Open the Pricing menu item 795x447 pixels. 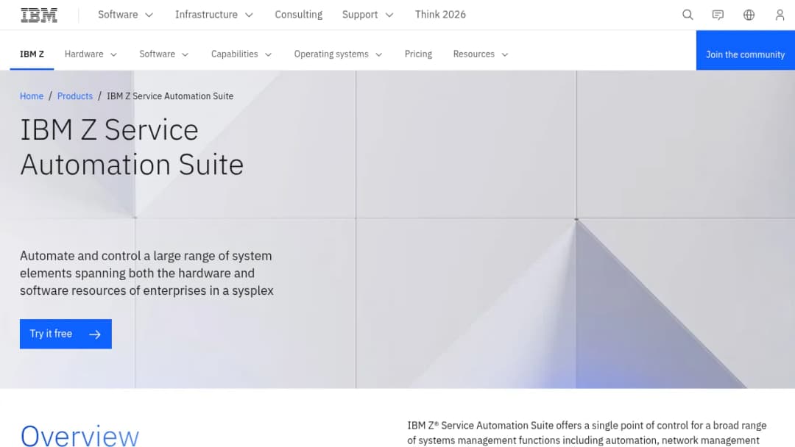418,54
